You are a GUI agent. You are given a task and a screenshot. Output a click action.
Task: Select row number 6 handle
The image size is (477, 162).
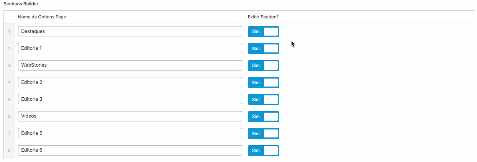coord(9,116)
